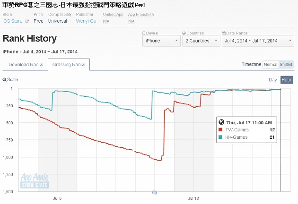Screen dimensions: 298x204
Task: Switch timezone to Shifted
Action: (x=286, y=65)
